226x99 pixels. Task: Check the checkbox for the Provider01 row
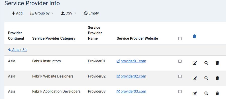180,61
